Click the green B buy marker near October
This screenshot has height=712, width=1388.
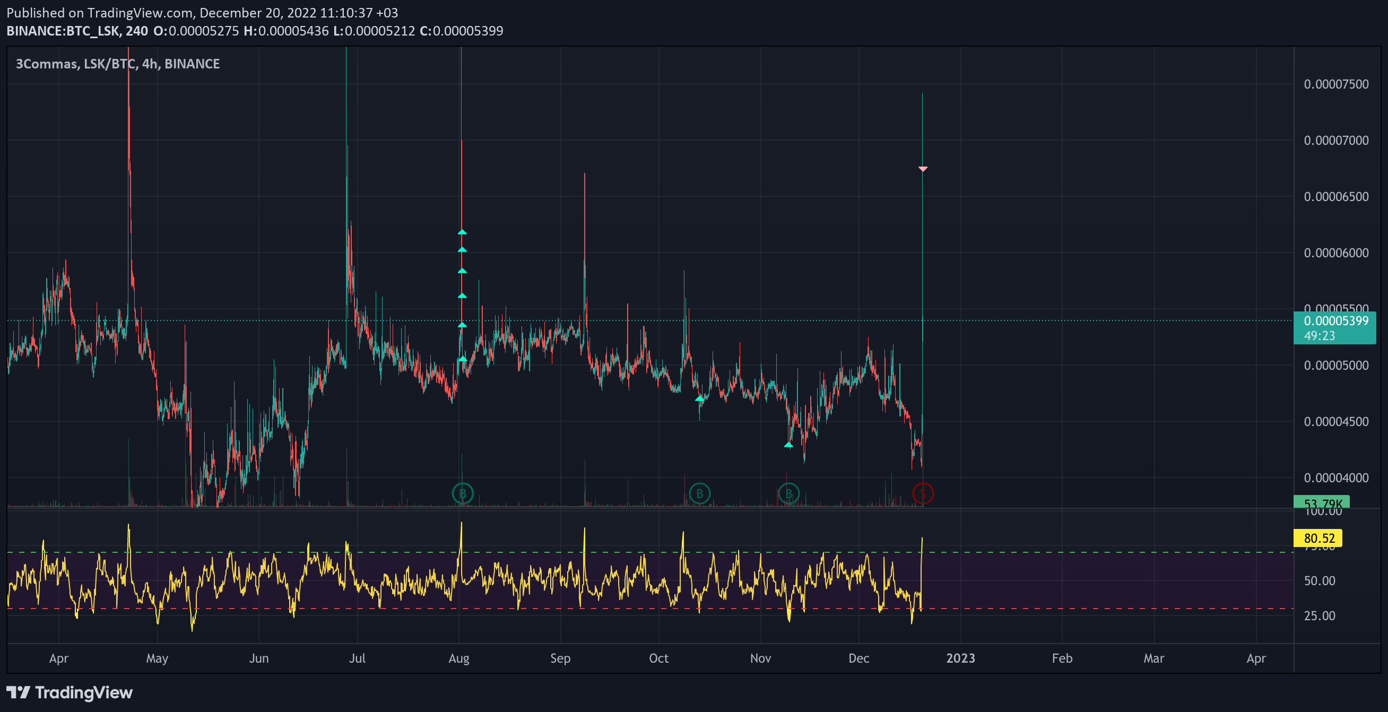pos(699,493)
